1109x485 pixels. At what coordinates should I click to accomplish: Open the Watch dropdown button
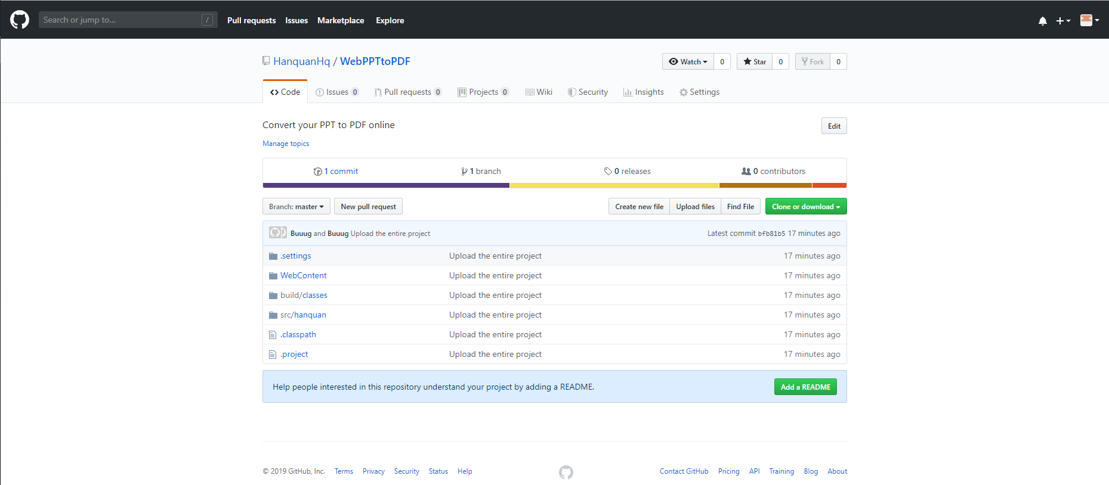click(688, 61)
